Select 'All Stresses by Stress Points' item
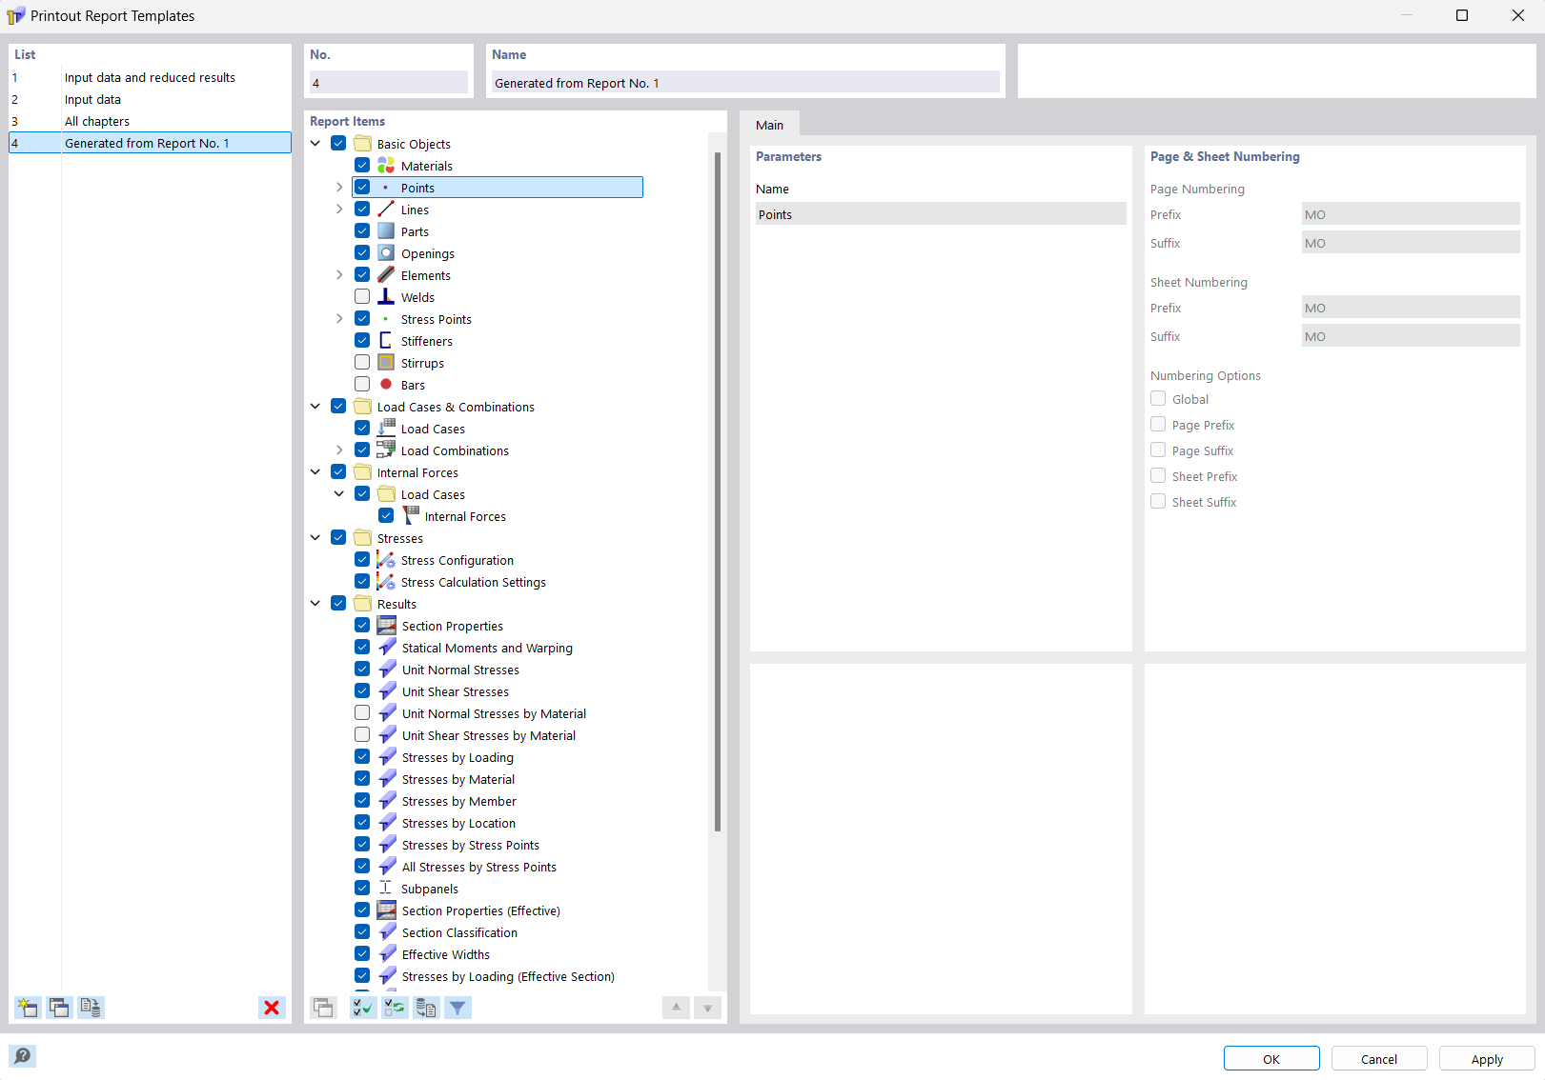 pyautogui.click(x=479, y=867)
